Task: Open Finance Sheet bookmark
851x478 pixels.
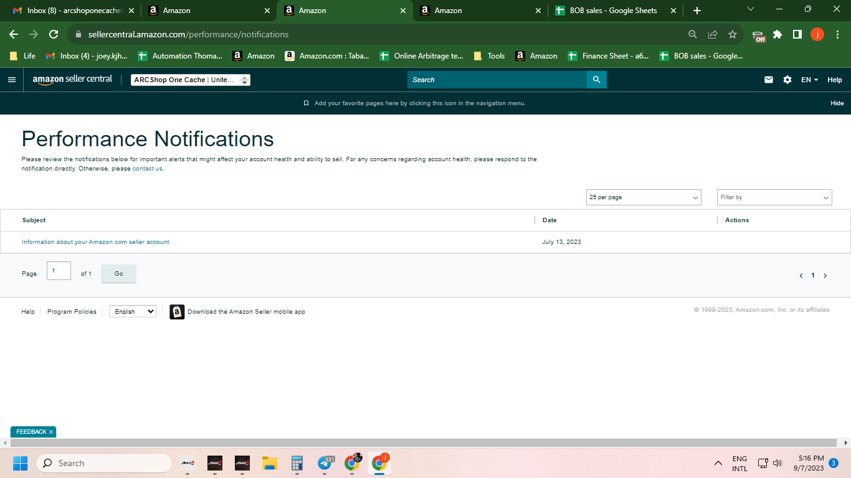Action: pos(609,56)
